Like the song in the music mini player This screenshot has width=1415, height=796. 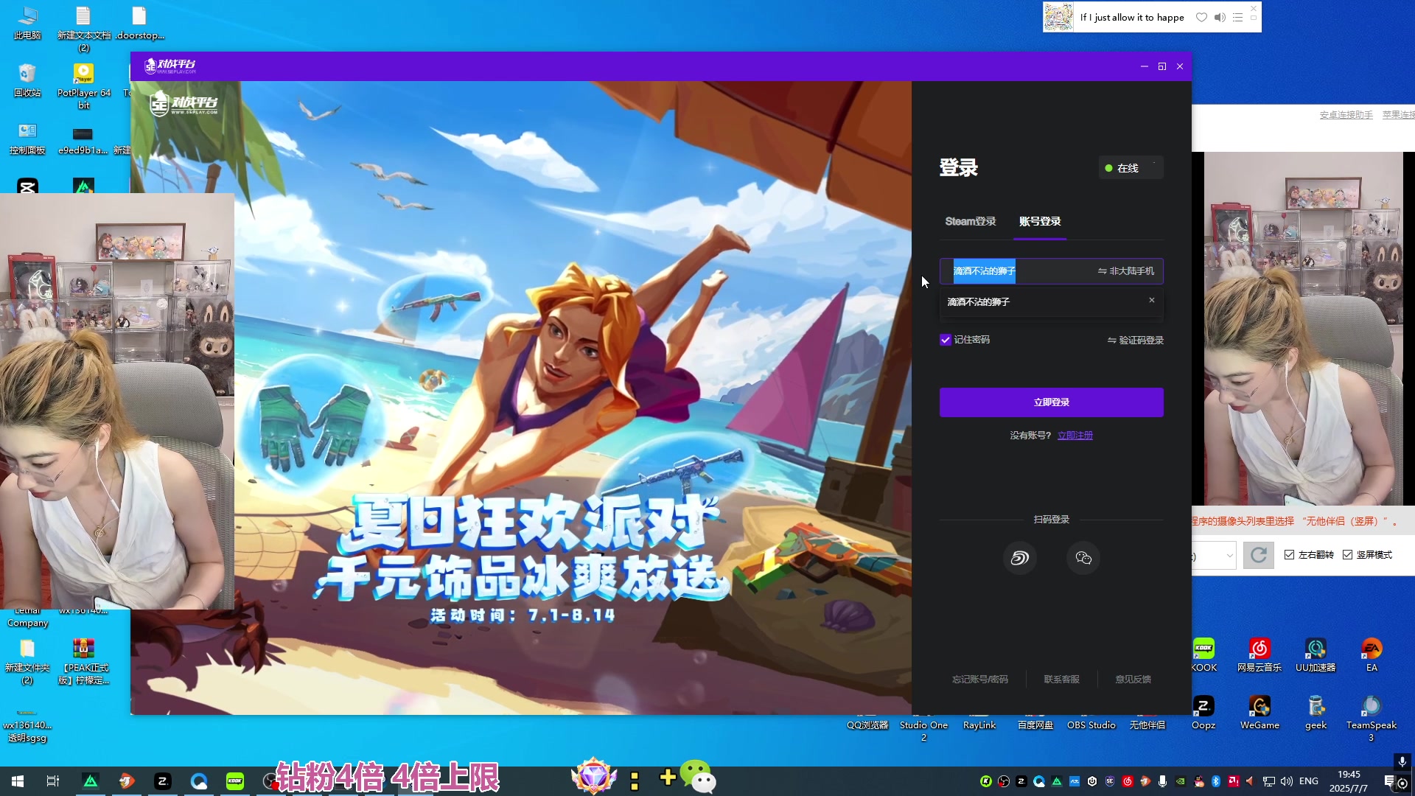tap(1201, 18)
